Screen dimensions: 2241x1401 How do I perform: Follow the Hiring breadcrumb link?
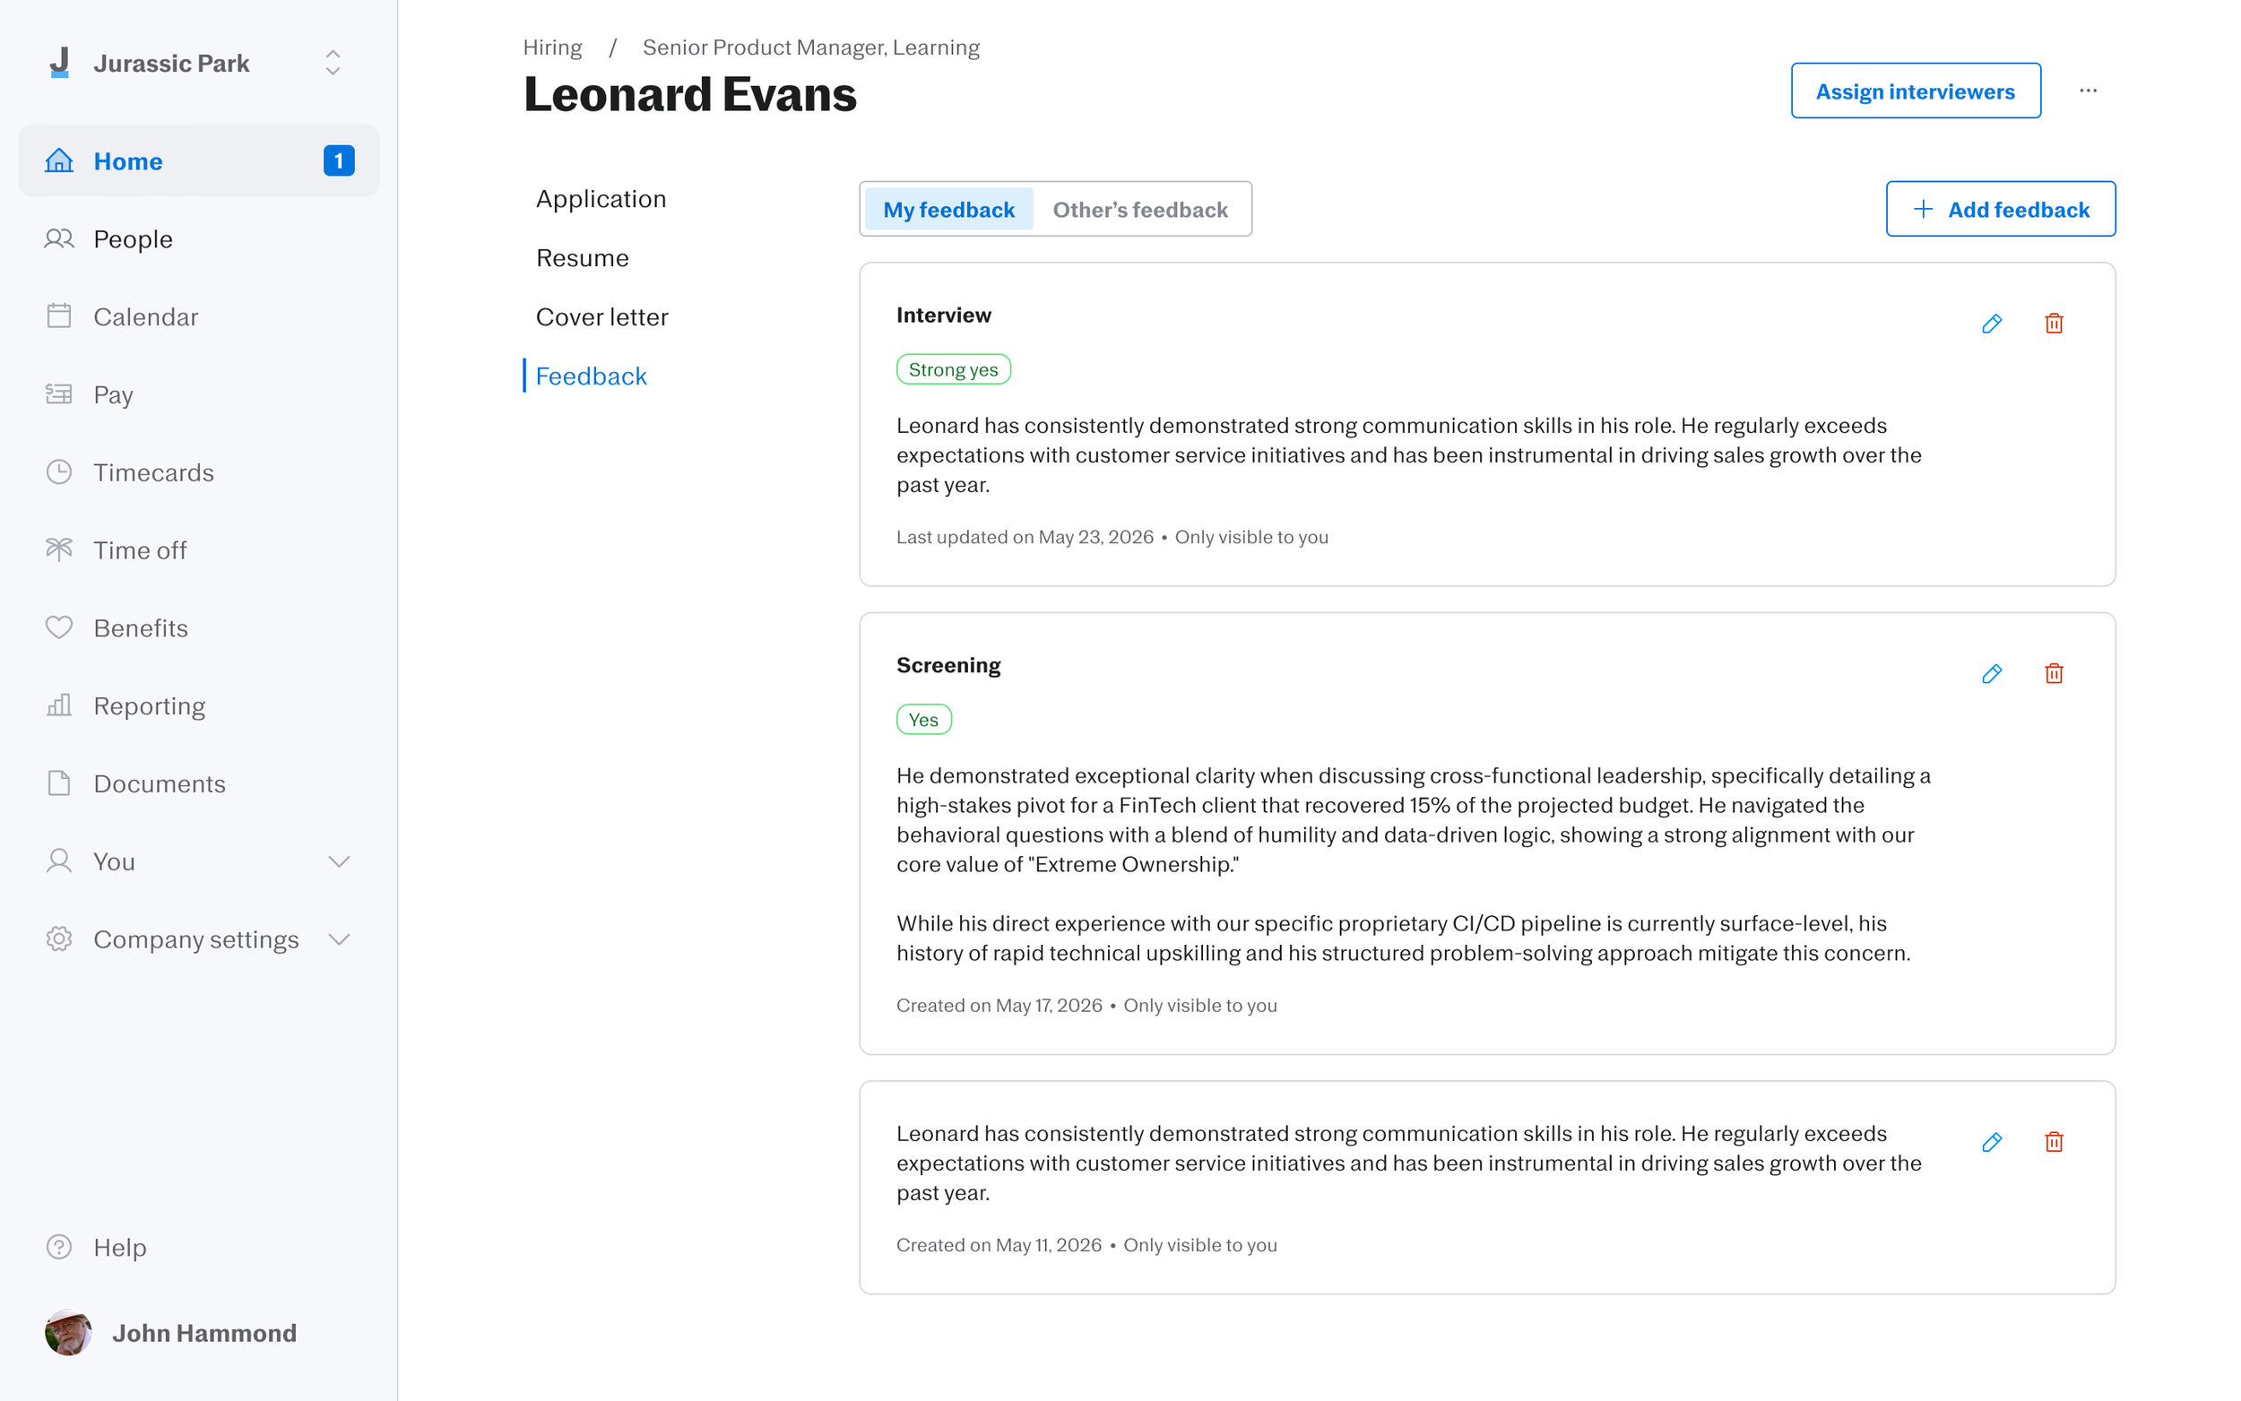tap(552, 48)
